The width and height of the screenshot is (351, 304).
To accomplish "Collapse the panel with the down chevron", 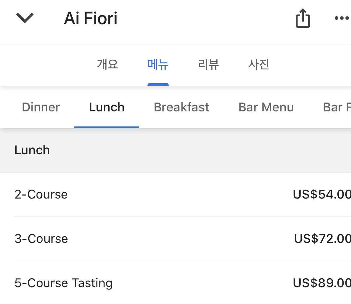I will [x=25, y=18].
